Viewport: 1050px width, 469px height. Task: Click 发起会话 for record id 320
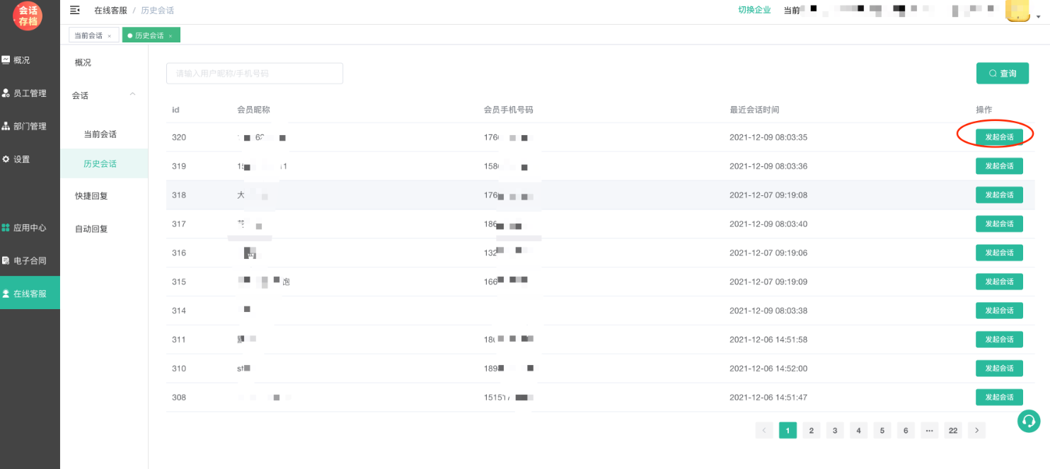(x=999, y=137)
